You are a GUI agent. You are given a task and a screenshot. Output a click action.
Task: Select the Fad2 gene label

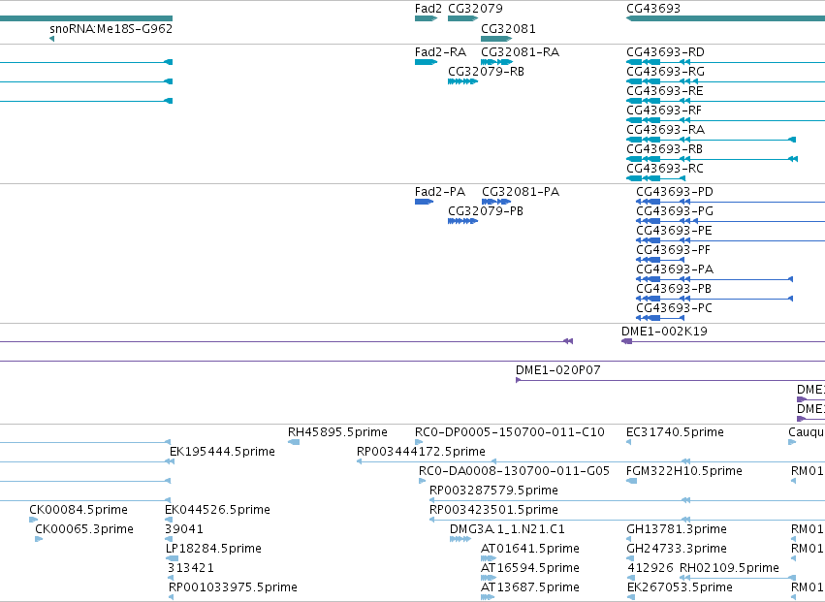(x=428, y=9)
